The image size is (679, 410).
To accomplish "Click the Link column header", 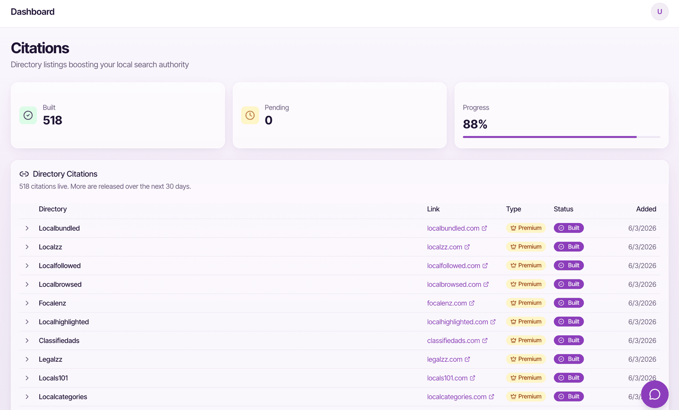I will pyautogui.click(x=433, y=209).
